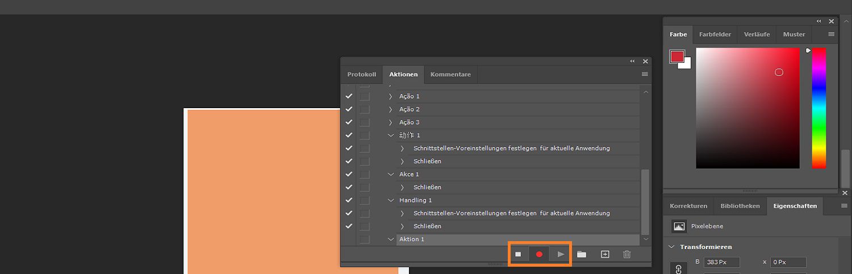This screenshot has width=852, height=274.
Task: Expand the Schließen step under Akce 1
Action: coord(402,187)
